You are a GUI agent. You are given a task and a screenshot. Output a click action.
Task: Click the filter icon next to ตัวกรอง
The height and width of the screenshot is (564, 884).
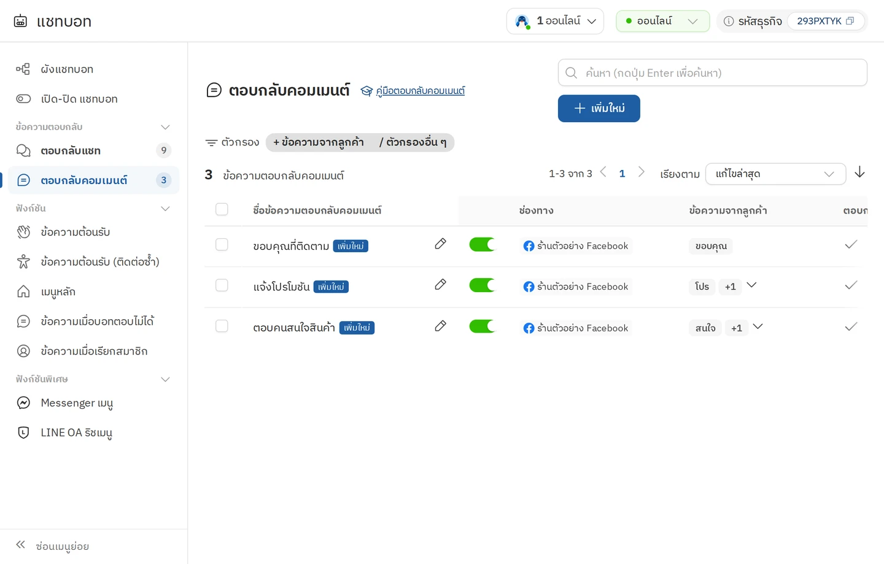[x=211, y=143]
